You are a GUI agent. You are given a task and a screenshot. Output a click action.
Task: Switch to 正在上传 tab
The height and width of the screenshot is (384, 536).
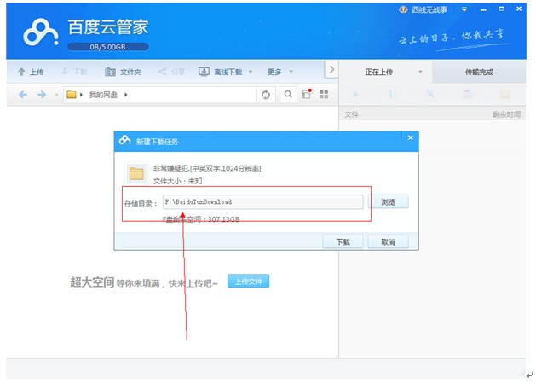[x=378, y=72]
